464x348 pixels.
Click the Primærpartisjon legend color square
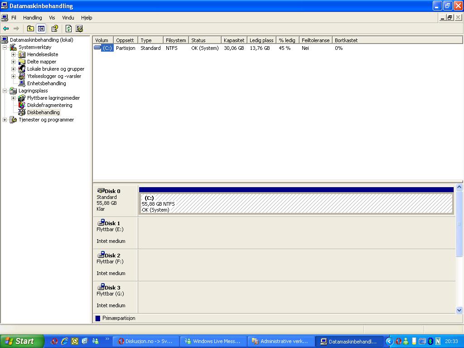coord(98,319)
